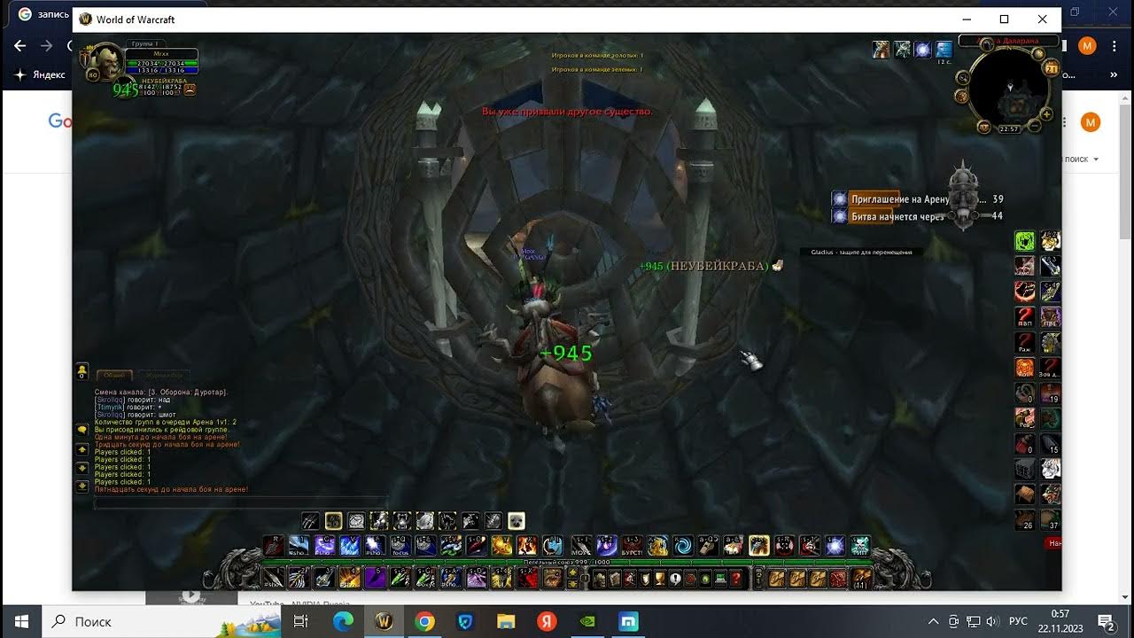Switch to the Общий chat tab
Viewport: 1134px width, 638px height.
coord(113,376)
